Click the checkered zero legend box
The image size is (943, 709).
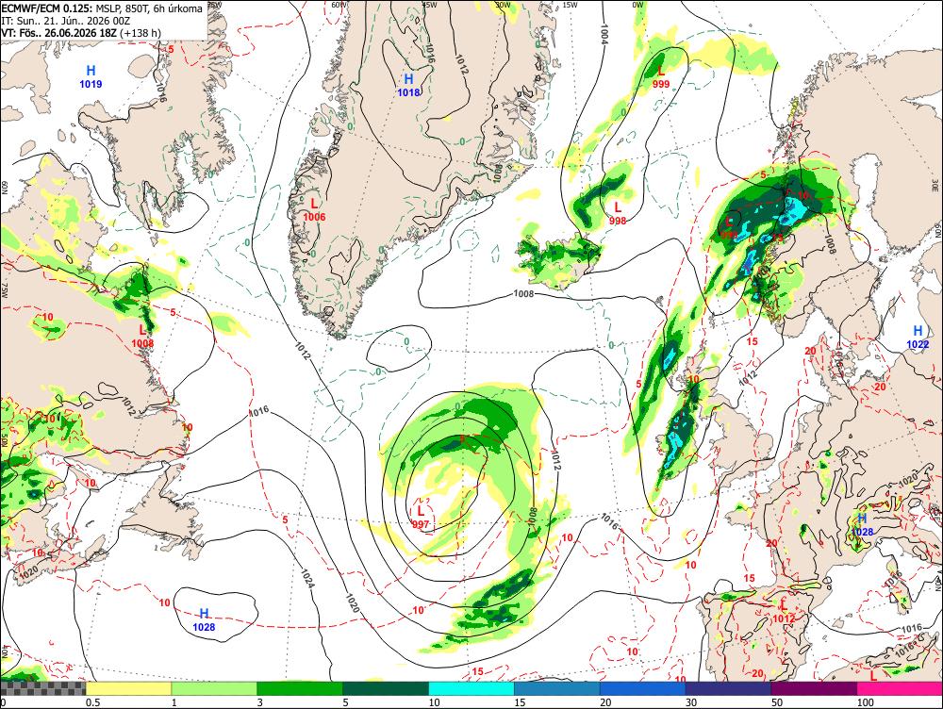tap(43, 688)
